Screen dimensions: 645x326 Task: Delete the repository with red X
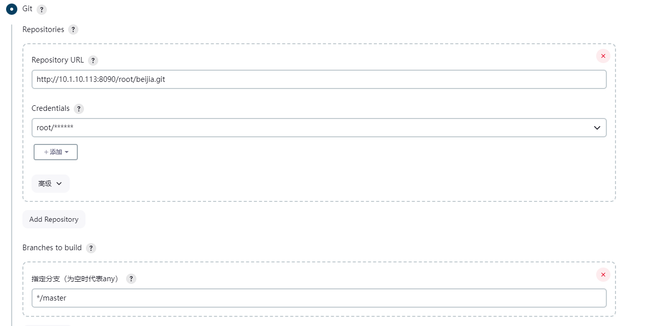coord(603,56)
